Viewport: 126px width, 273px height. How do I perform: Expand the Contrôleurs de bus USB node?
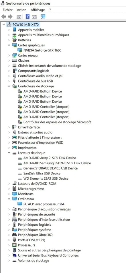pyautogui.click(x=9, y=81)
